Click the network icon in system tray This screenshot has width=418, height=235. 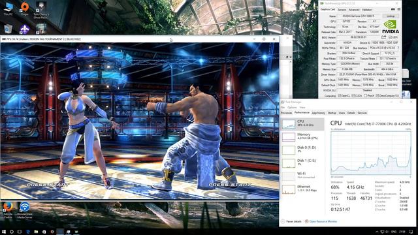(381, 232)
